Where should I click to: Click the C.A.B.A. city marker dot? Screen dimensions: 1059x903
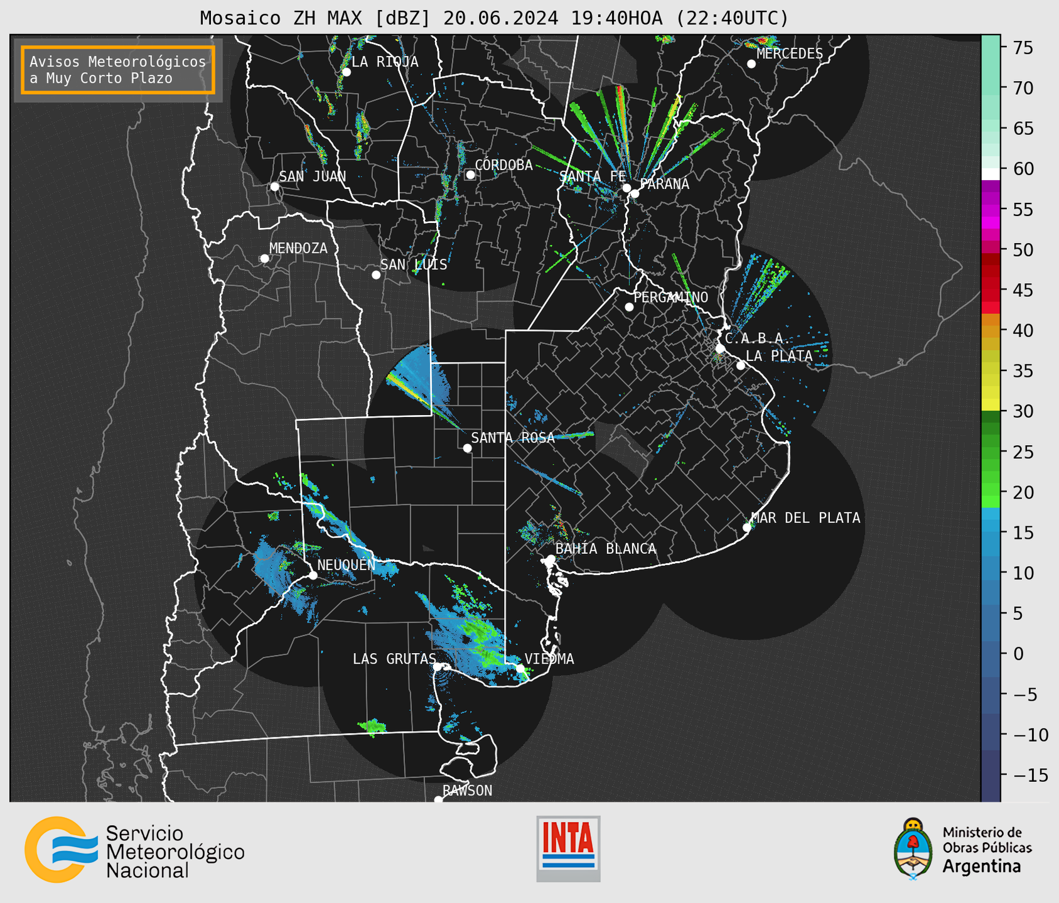click(720, 349)
